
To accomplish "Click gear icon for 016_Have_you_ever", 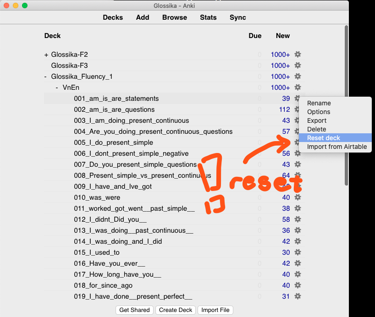I will point(298,263).
